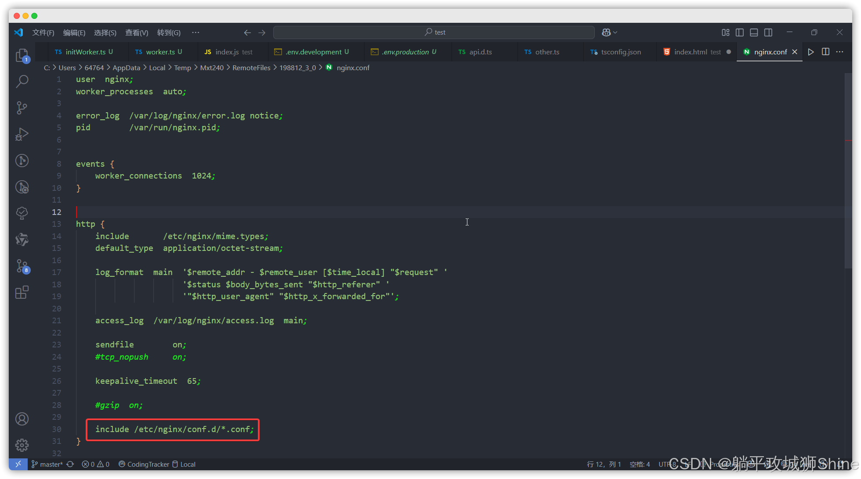The height and width of the screenshot is (479, 861).
Task: Open the Explorer view in the activity bar
Action: coord(22,55)
